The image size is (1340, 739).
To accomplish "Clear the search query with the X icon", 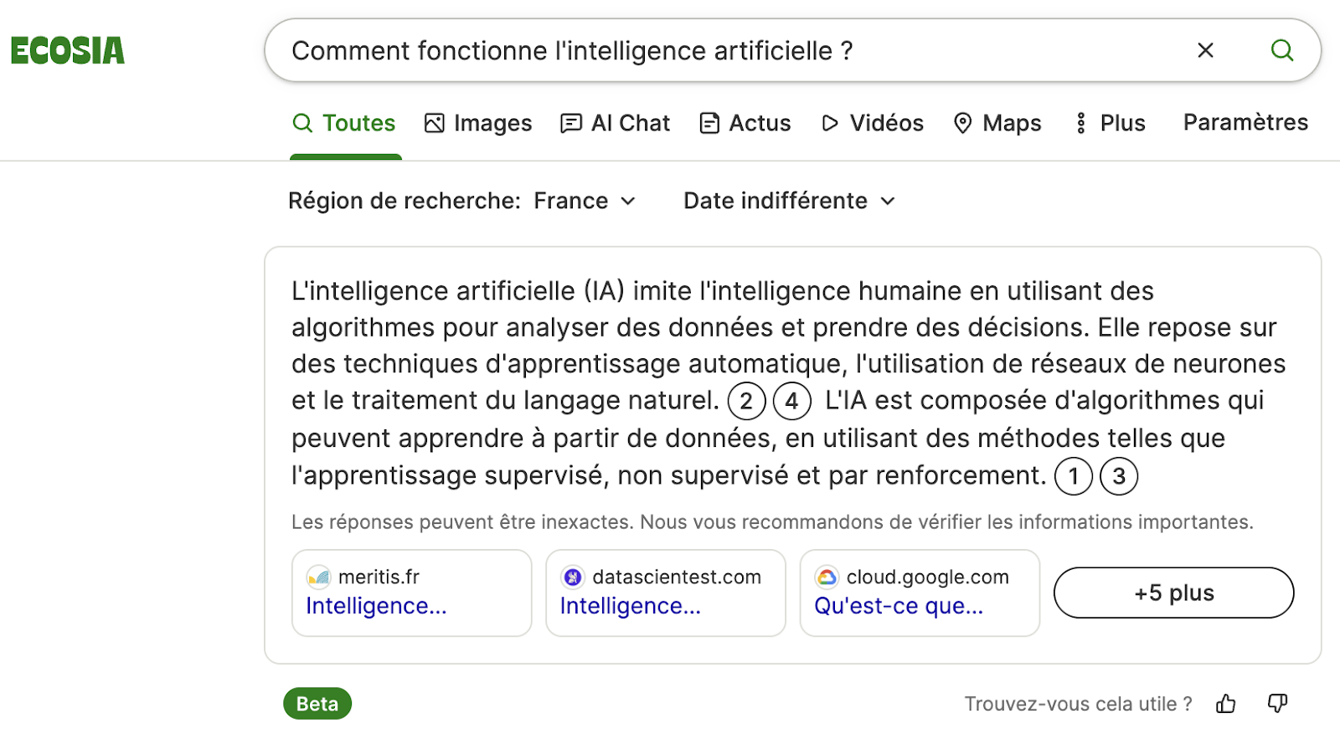I will click(x=1205, y=50).
